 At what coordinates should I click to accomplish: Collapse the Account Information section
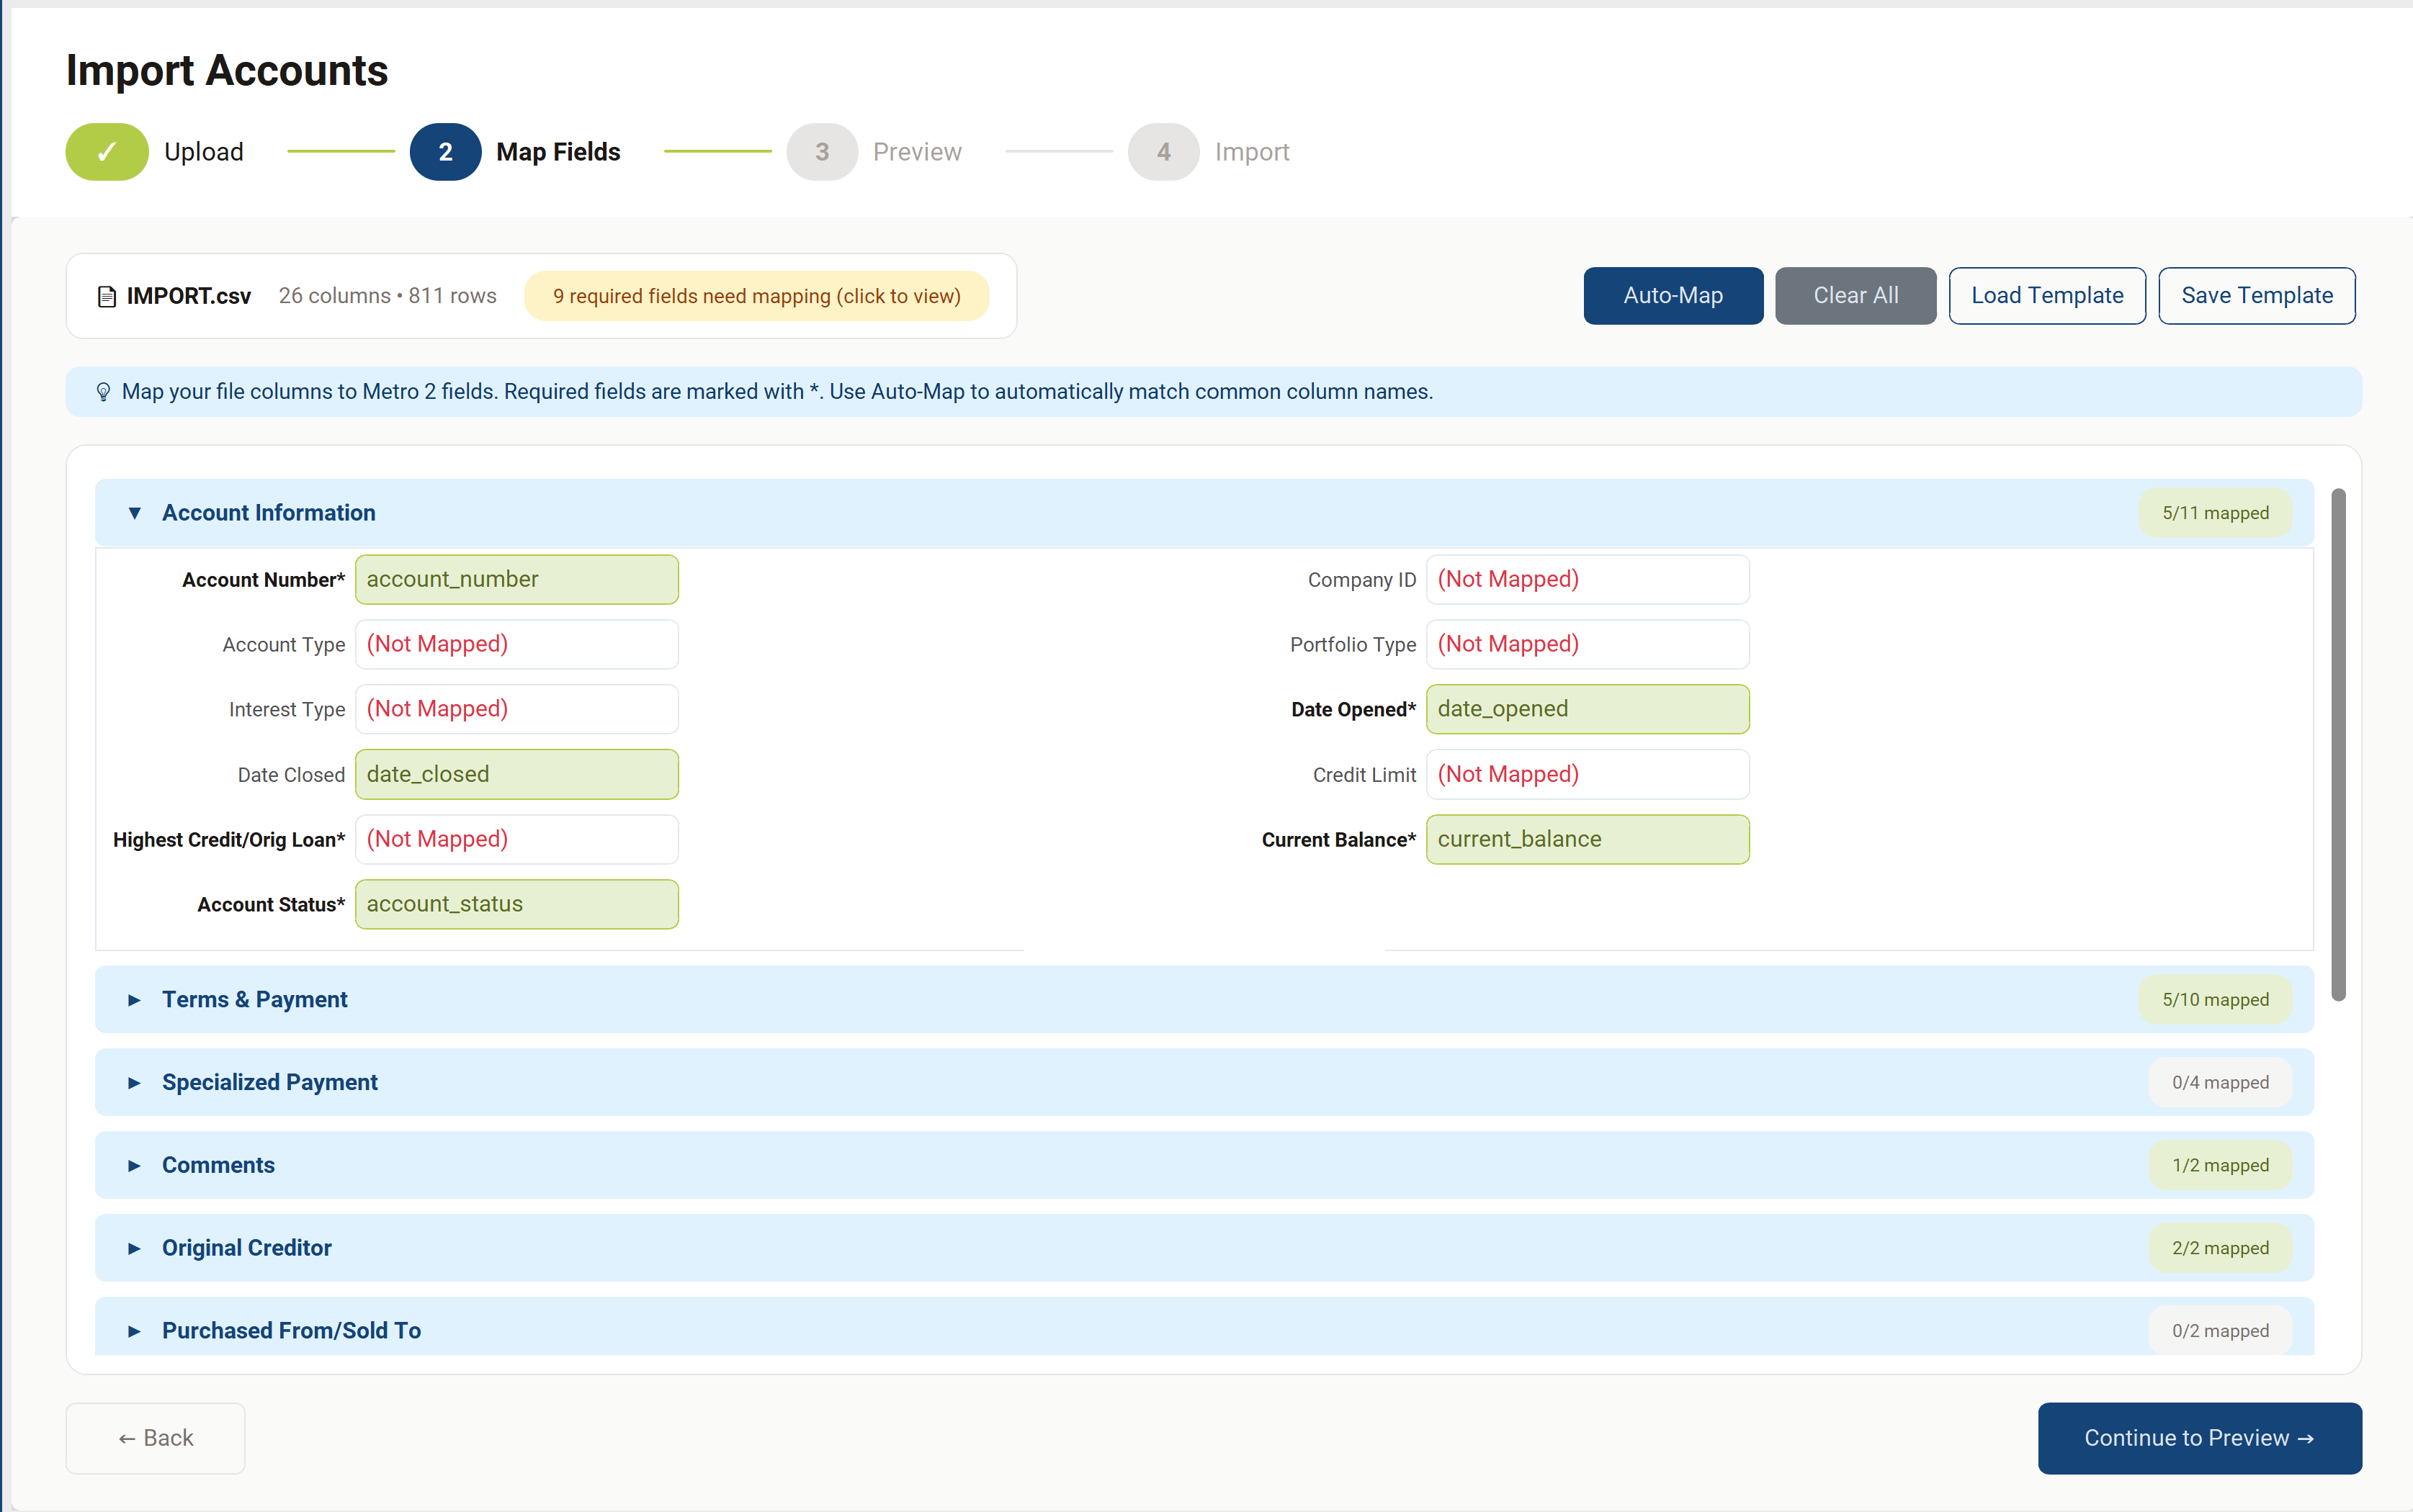pyautogui.click(x=1204, y=513)
